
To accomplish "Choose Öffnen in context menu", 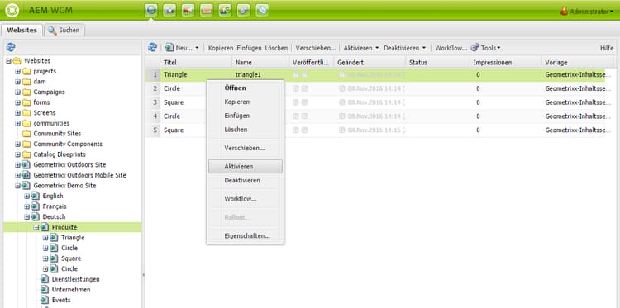I will tap(246, 88).
